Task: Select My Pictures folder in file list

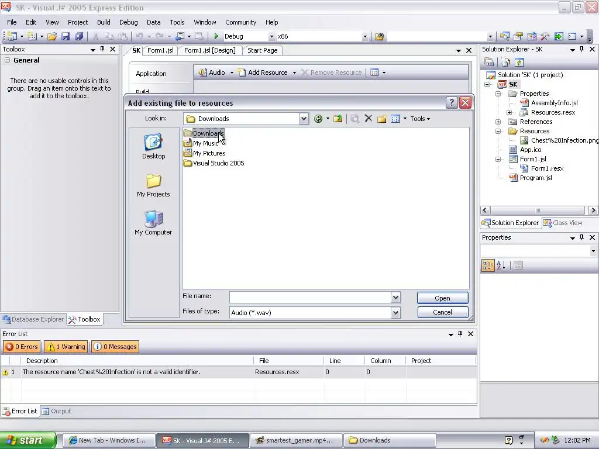Action: point(204,153)
